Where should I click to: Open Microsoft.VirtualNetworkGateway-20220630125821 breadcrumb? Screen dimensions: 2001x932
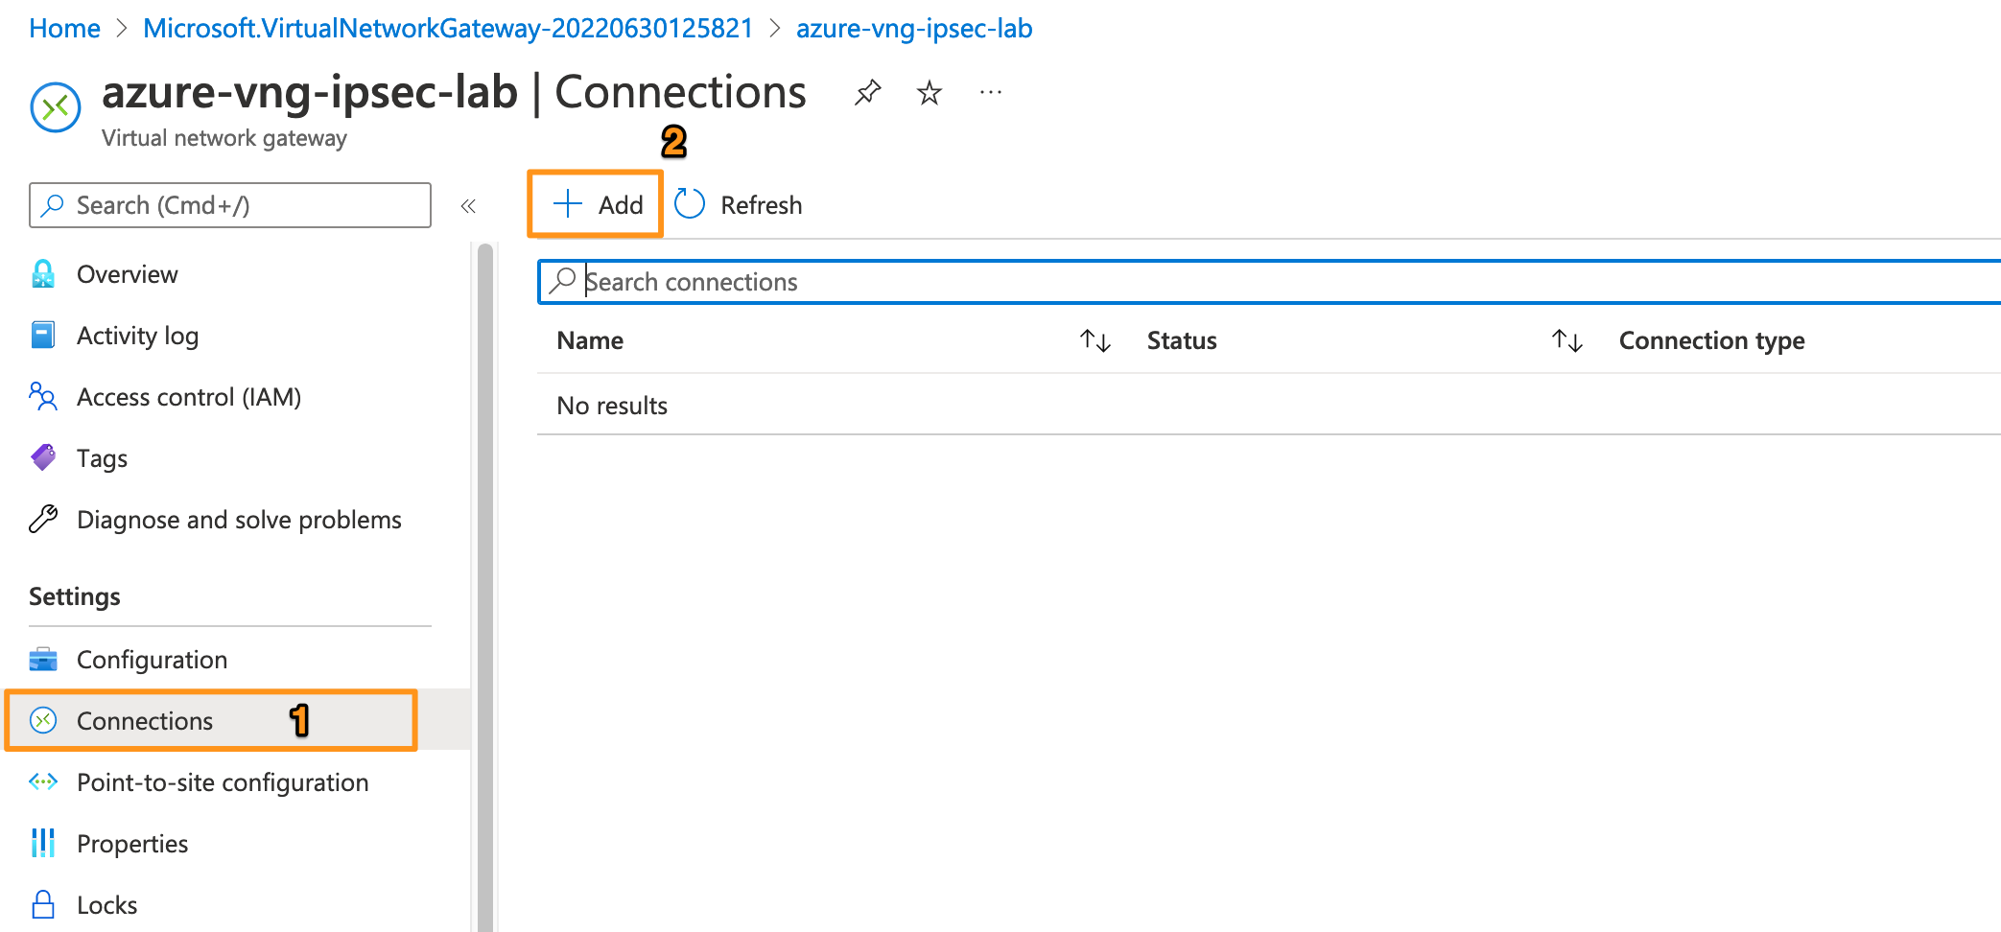(x=448, y=29)
